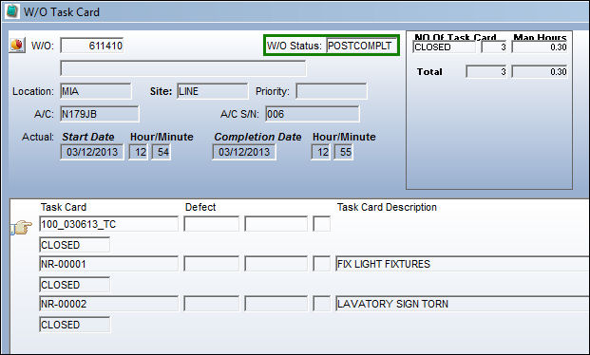Viewport: 590px width, 355px height.
Task: Click first Defect field in NR-00002 row
Action: 212,304
